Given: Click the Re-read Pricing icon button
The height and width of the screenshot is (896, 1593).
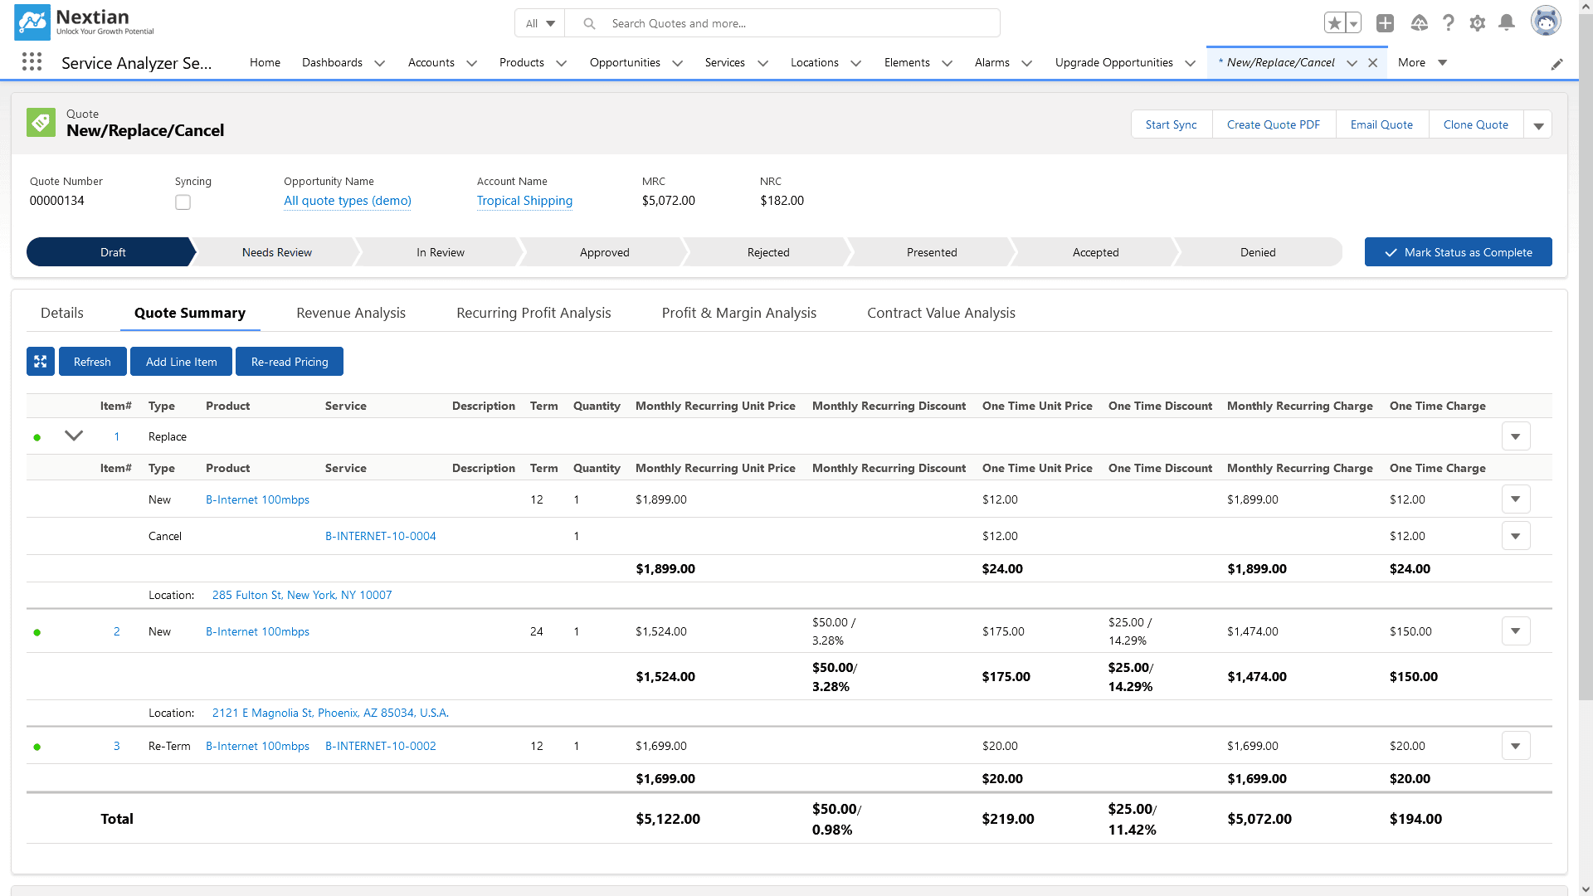Looking at the screenshot, I should coord(290,361).
